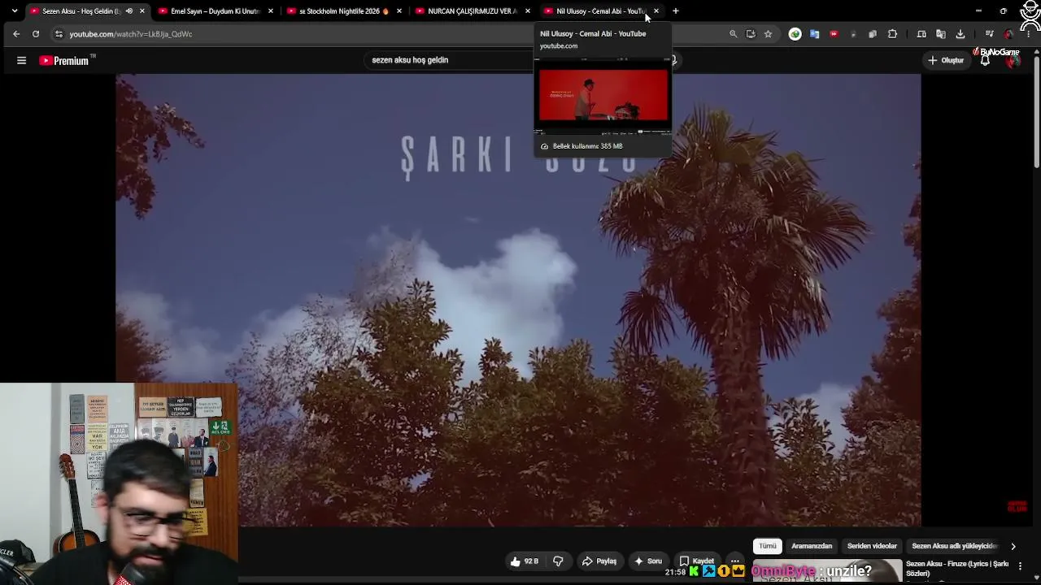Open the tab search dropdown arrow
This screenshot has width=1041, height=585.
click(x=14, y=11)
